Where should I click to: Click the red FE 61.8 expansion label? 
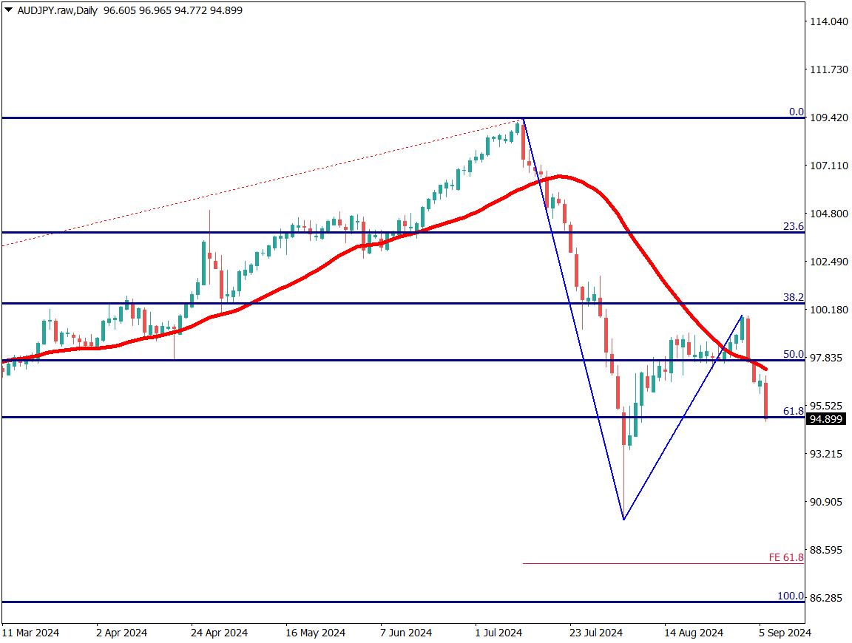click(x=786, y=557)
